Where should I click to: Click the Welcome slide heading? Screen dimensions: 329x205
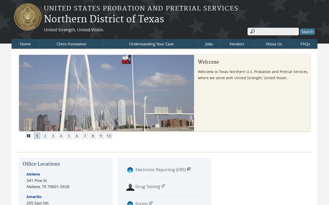pos(208,62)
